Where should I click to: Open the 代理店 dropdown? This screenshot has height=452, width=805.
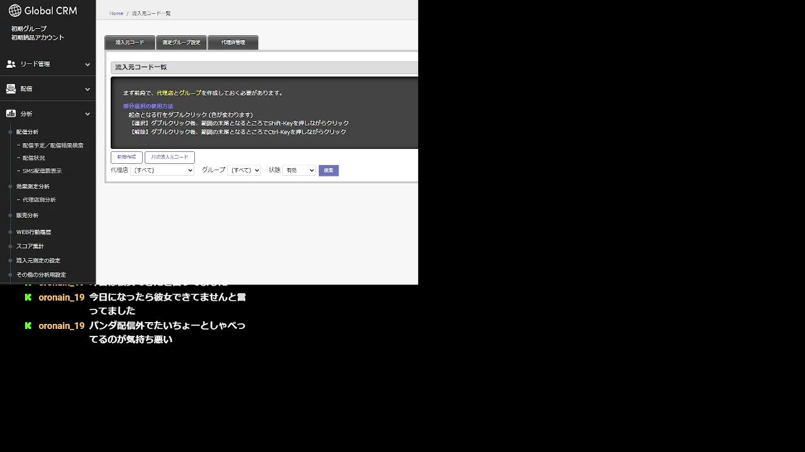(162, 170)
